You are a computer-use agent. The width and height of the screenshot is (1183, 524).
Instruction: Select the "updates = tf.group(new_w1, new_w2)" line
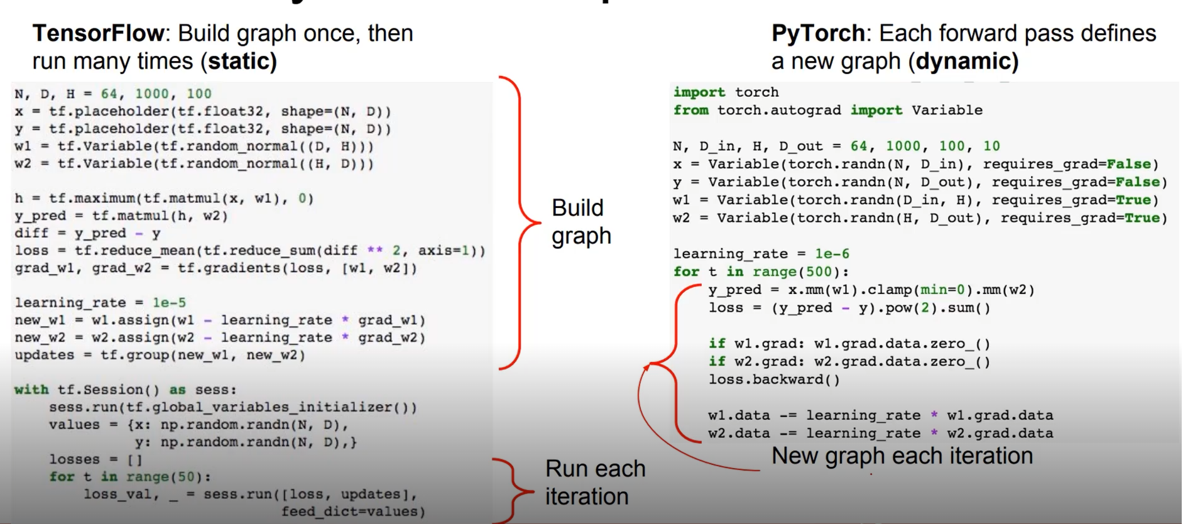(x=160, y=355)
